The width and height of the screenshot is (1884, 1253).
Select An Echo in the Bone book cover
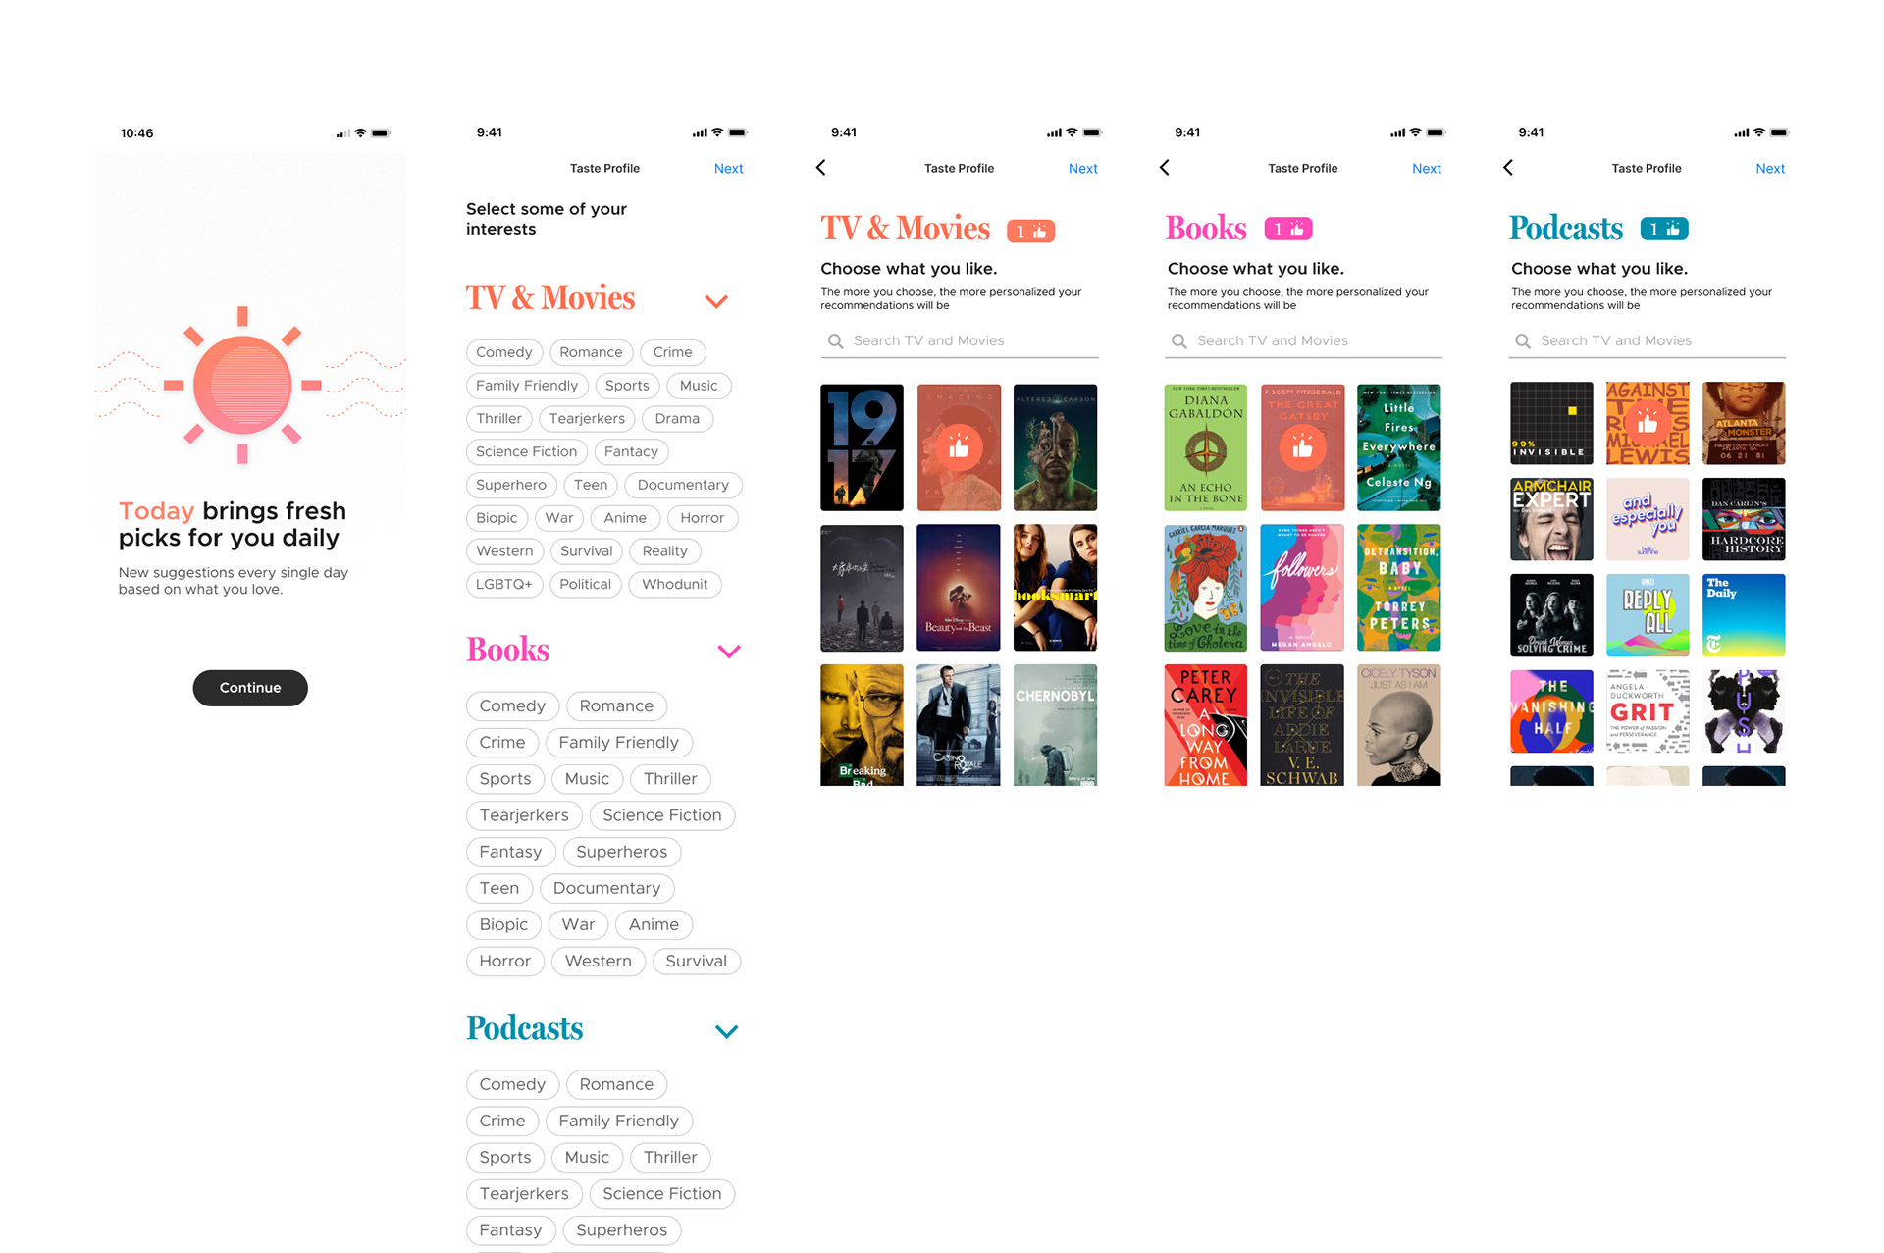(x=1206, y=447)
